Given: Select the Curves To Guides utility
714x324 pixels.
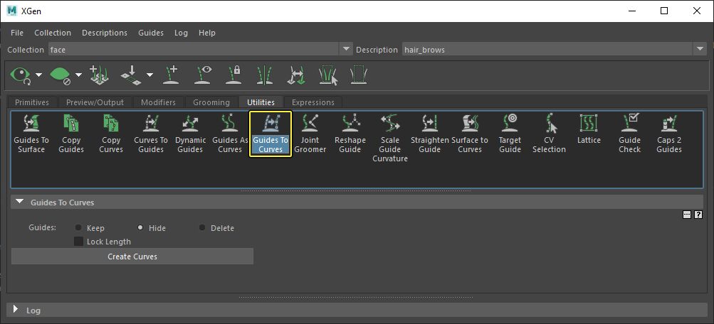Looking at the screenshot, I should tap(151, 134).
